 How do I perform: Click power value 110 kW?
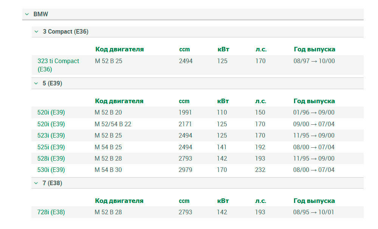click(x=222, y=112)
